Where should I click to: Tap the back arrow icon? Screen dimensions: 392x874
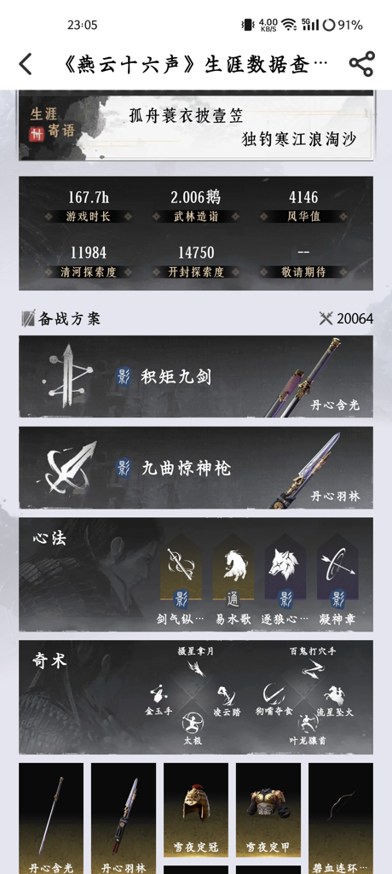pyautogui.click(x=26, y=64)
